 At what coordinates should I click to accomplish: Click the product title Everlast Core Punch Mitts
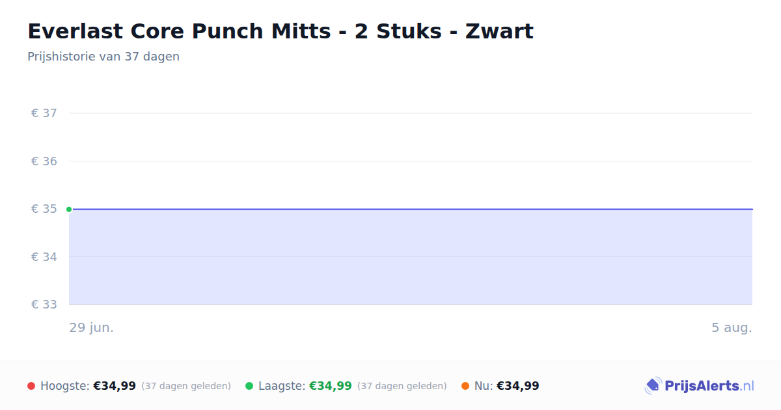click(x=281, y=31)
